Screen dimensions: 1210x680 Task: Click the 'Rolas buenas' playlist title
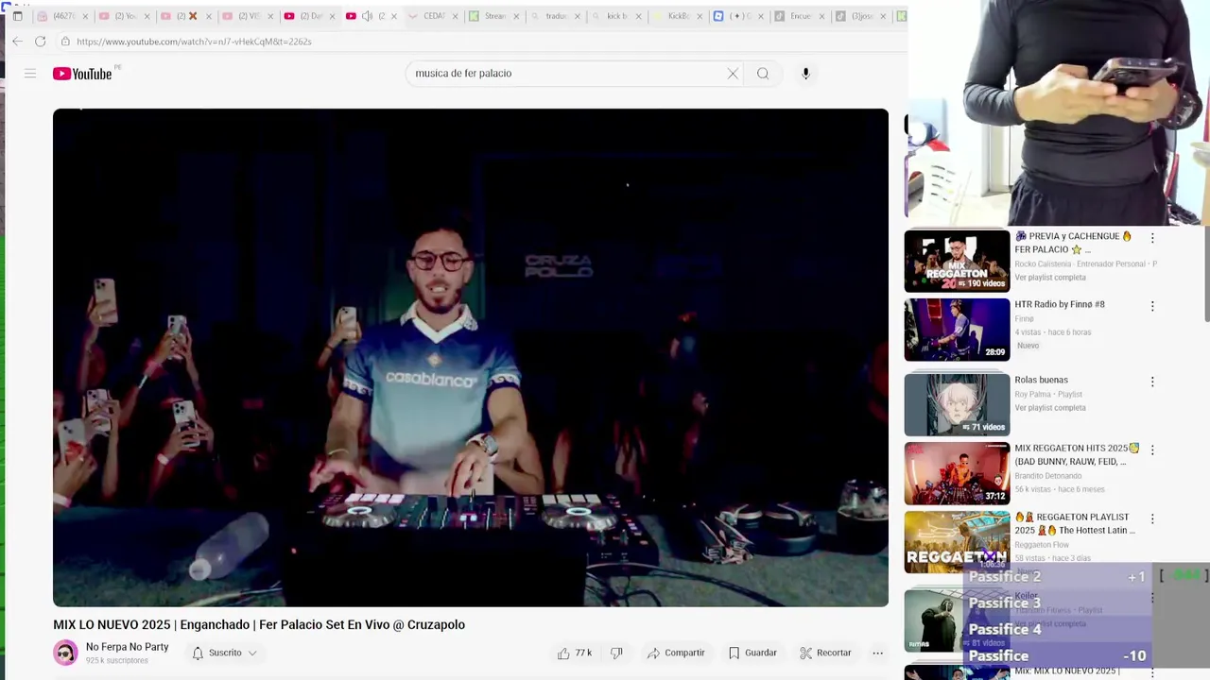pyautogui.click(x=1042, y=380)
